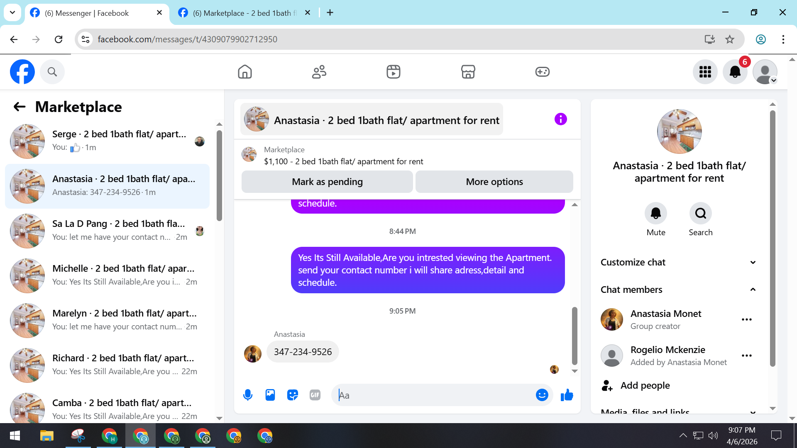Click the Mark as pending button
The image size is (797, 448).
[327, 182]
